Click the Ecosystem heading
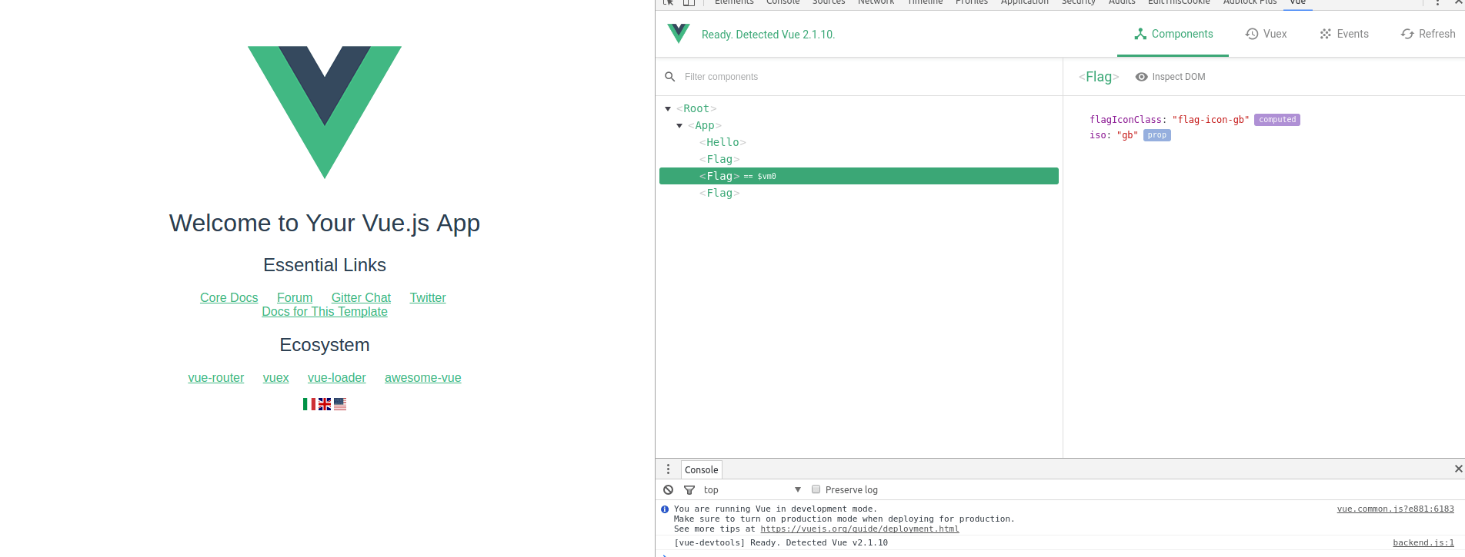The image size is (1465, 557). [325, 345]
